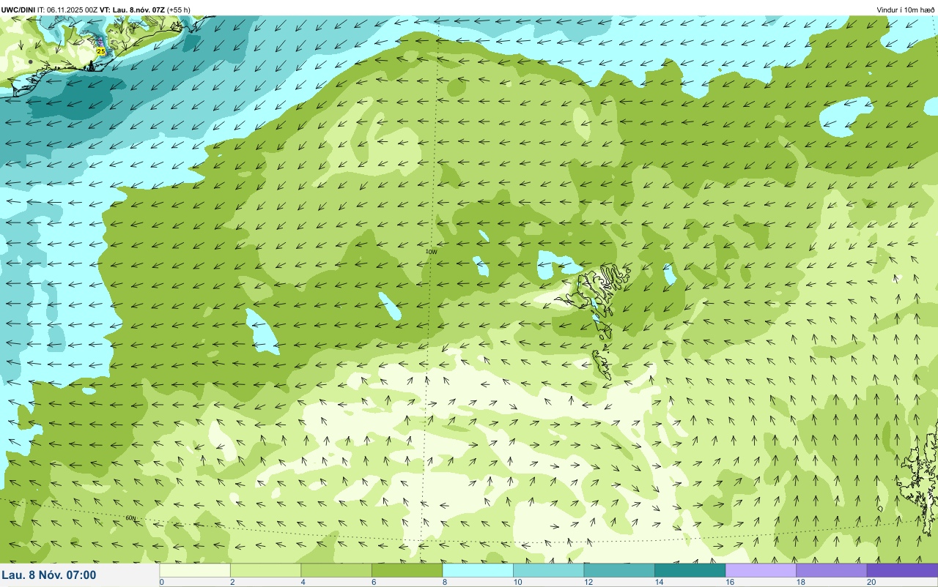Select the 8–10 light cyan legend swatch
Screen dimensions: 938x587
478,570
